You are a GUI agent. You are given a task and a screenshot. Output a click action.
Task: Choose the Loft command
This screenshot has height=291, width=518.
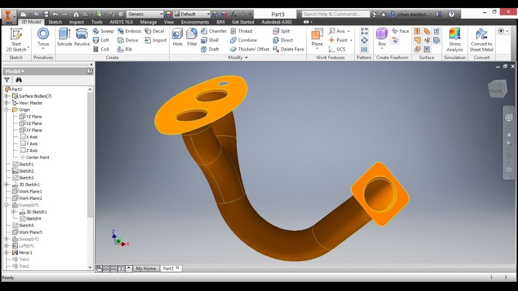coord(101,40)
